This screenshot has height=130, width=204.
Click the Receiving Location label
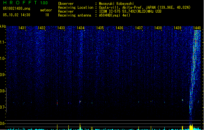click(76, 7)
